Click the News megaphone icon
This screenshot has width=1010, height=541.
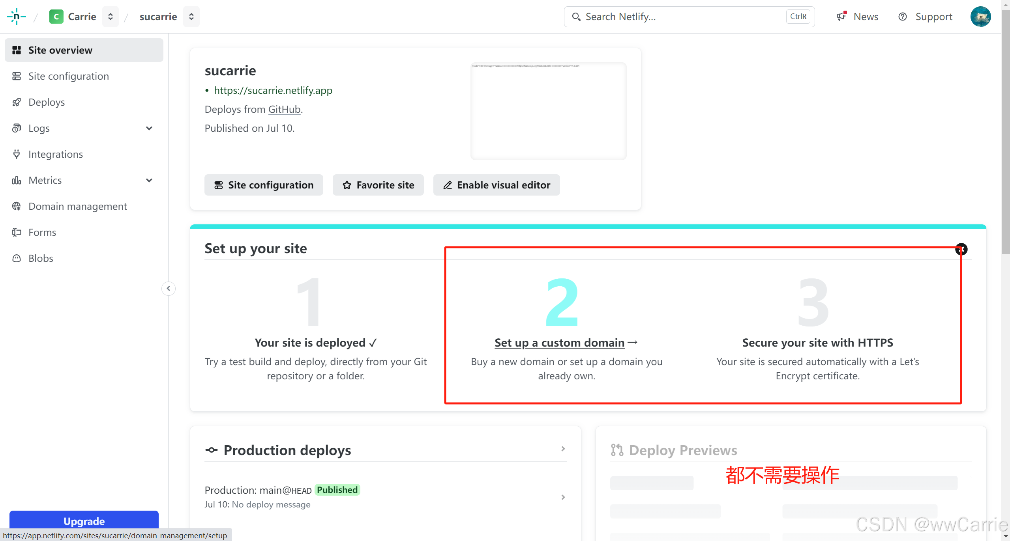click(841, 16)
